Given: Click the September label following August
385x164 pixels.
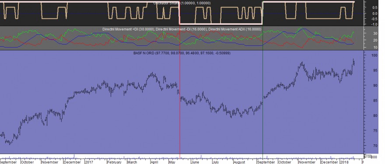Looking at the screenshot, I should point(266,162).
